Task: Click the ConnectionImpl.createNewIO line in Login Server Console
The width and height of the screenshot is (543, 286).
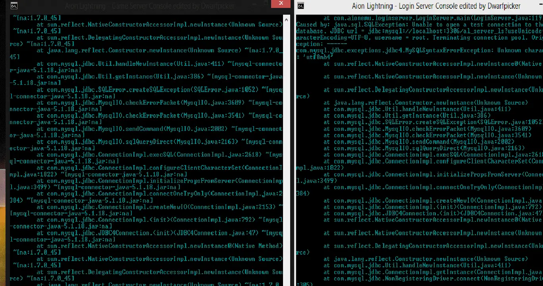Action: 433,200
